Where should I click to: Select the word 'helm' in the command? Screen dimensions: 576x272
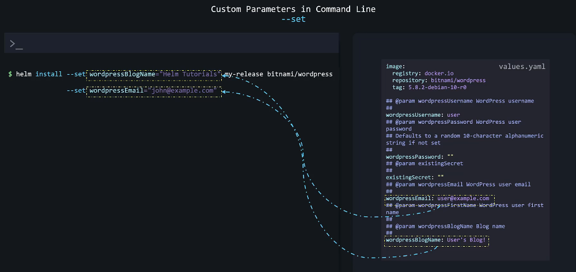(24, 74)
